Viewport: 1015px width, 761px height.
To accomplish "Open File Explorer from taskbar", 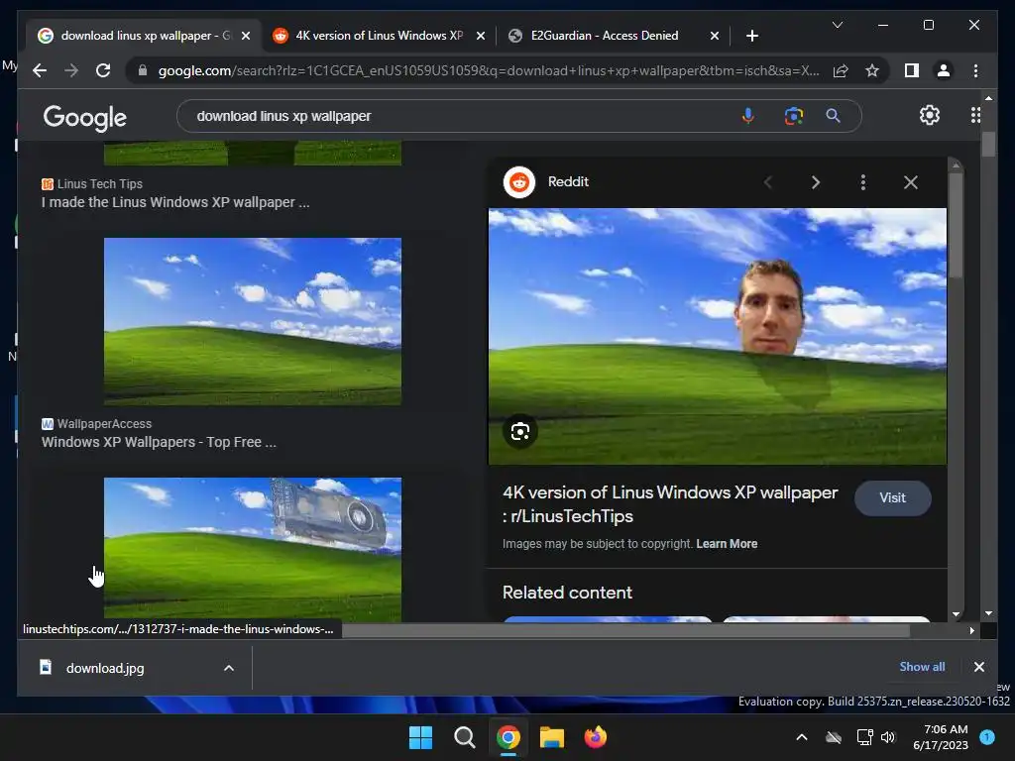I will (x=552, y=737).
